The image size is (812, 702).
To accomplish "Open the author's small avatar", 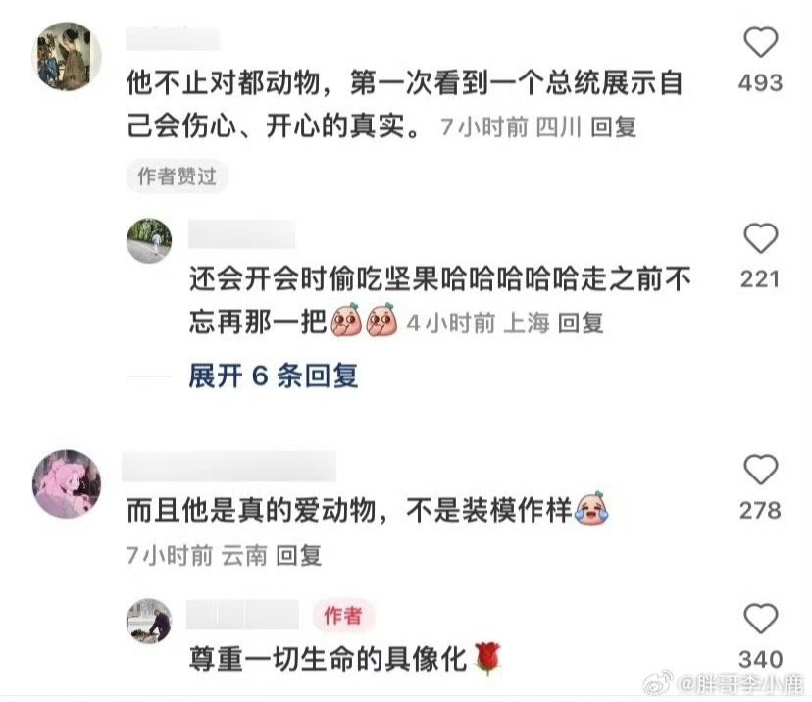I will tap(149, 621).
